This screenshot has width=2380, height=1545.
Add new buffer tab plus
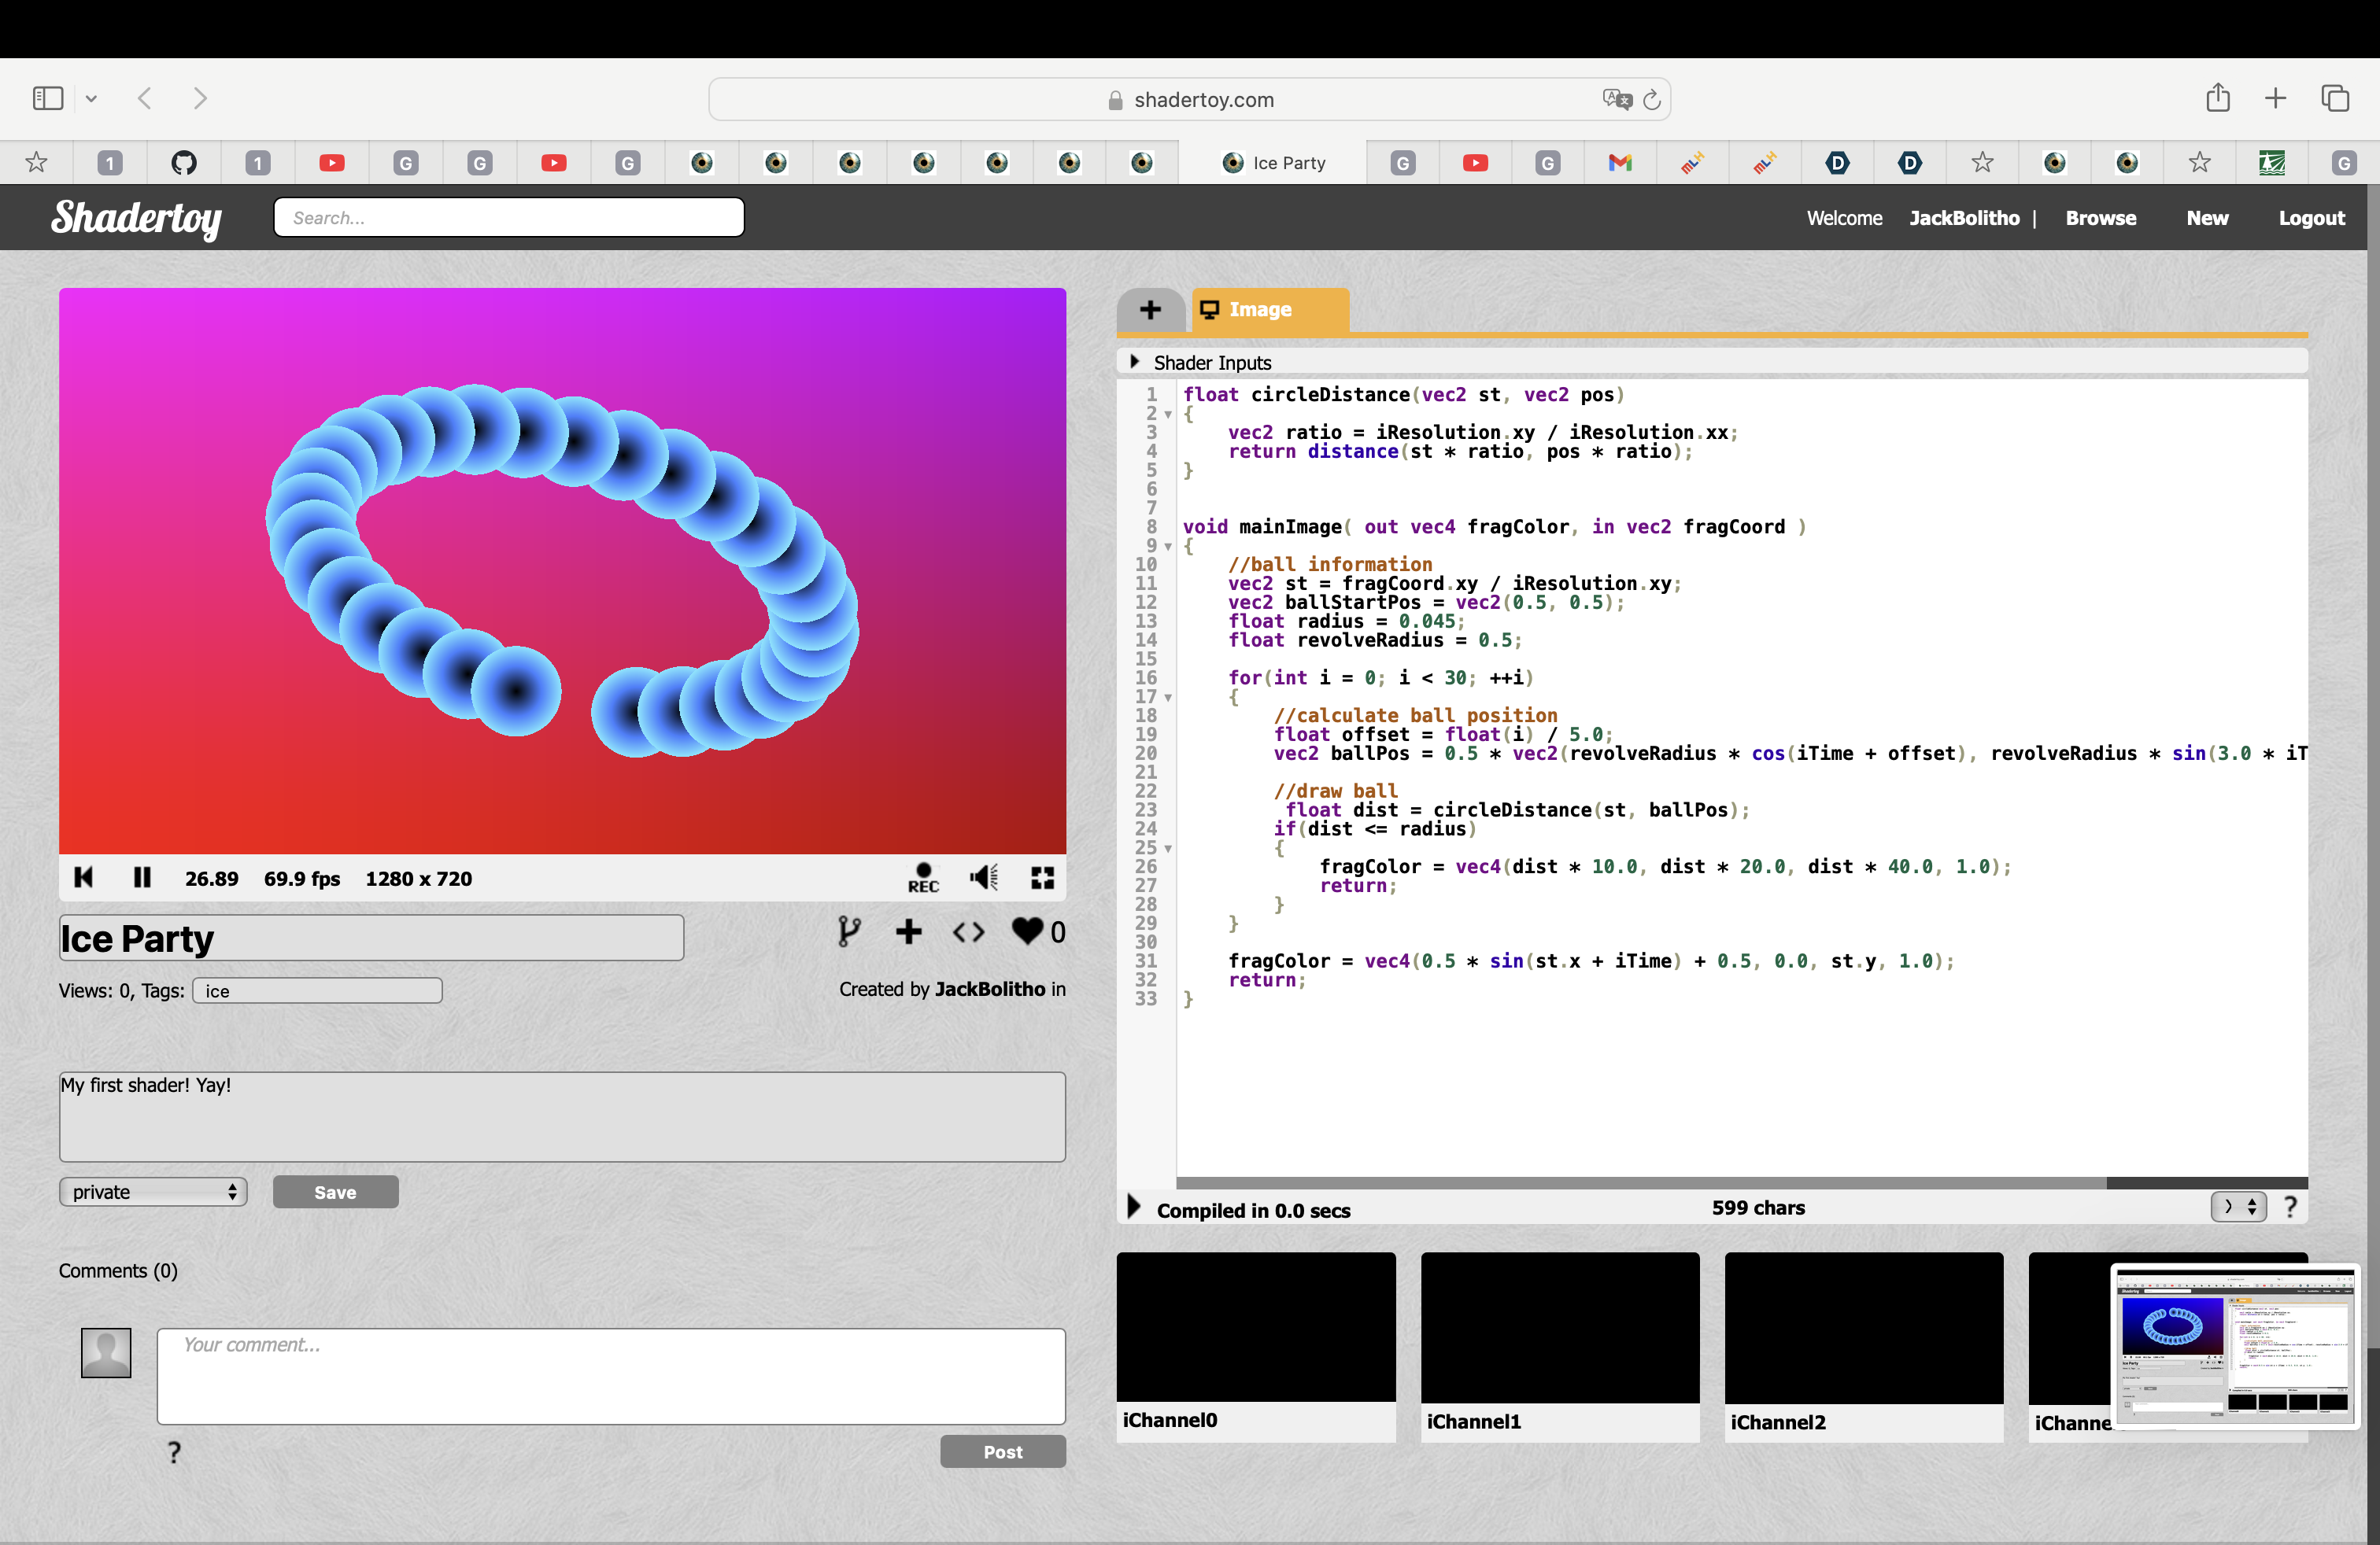(x=1150, y=310)
